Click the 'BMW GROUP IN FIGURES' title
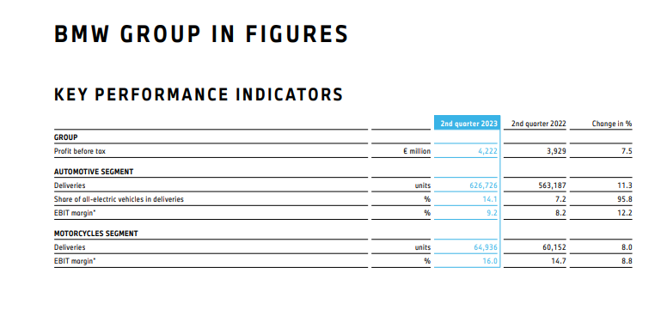661x334 pixels. 201,34
